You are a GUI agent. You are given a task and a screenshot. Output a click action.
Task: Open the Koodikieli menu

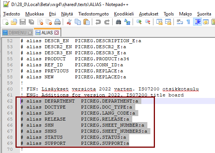click(124, 14)
